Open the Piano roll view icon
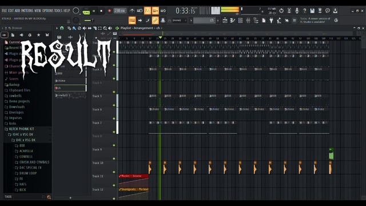366x206 pixels. point(233,21)
